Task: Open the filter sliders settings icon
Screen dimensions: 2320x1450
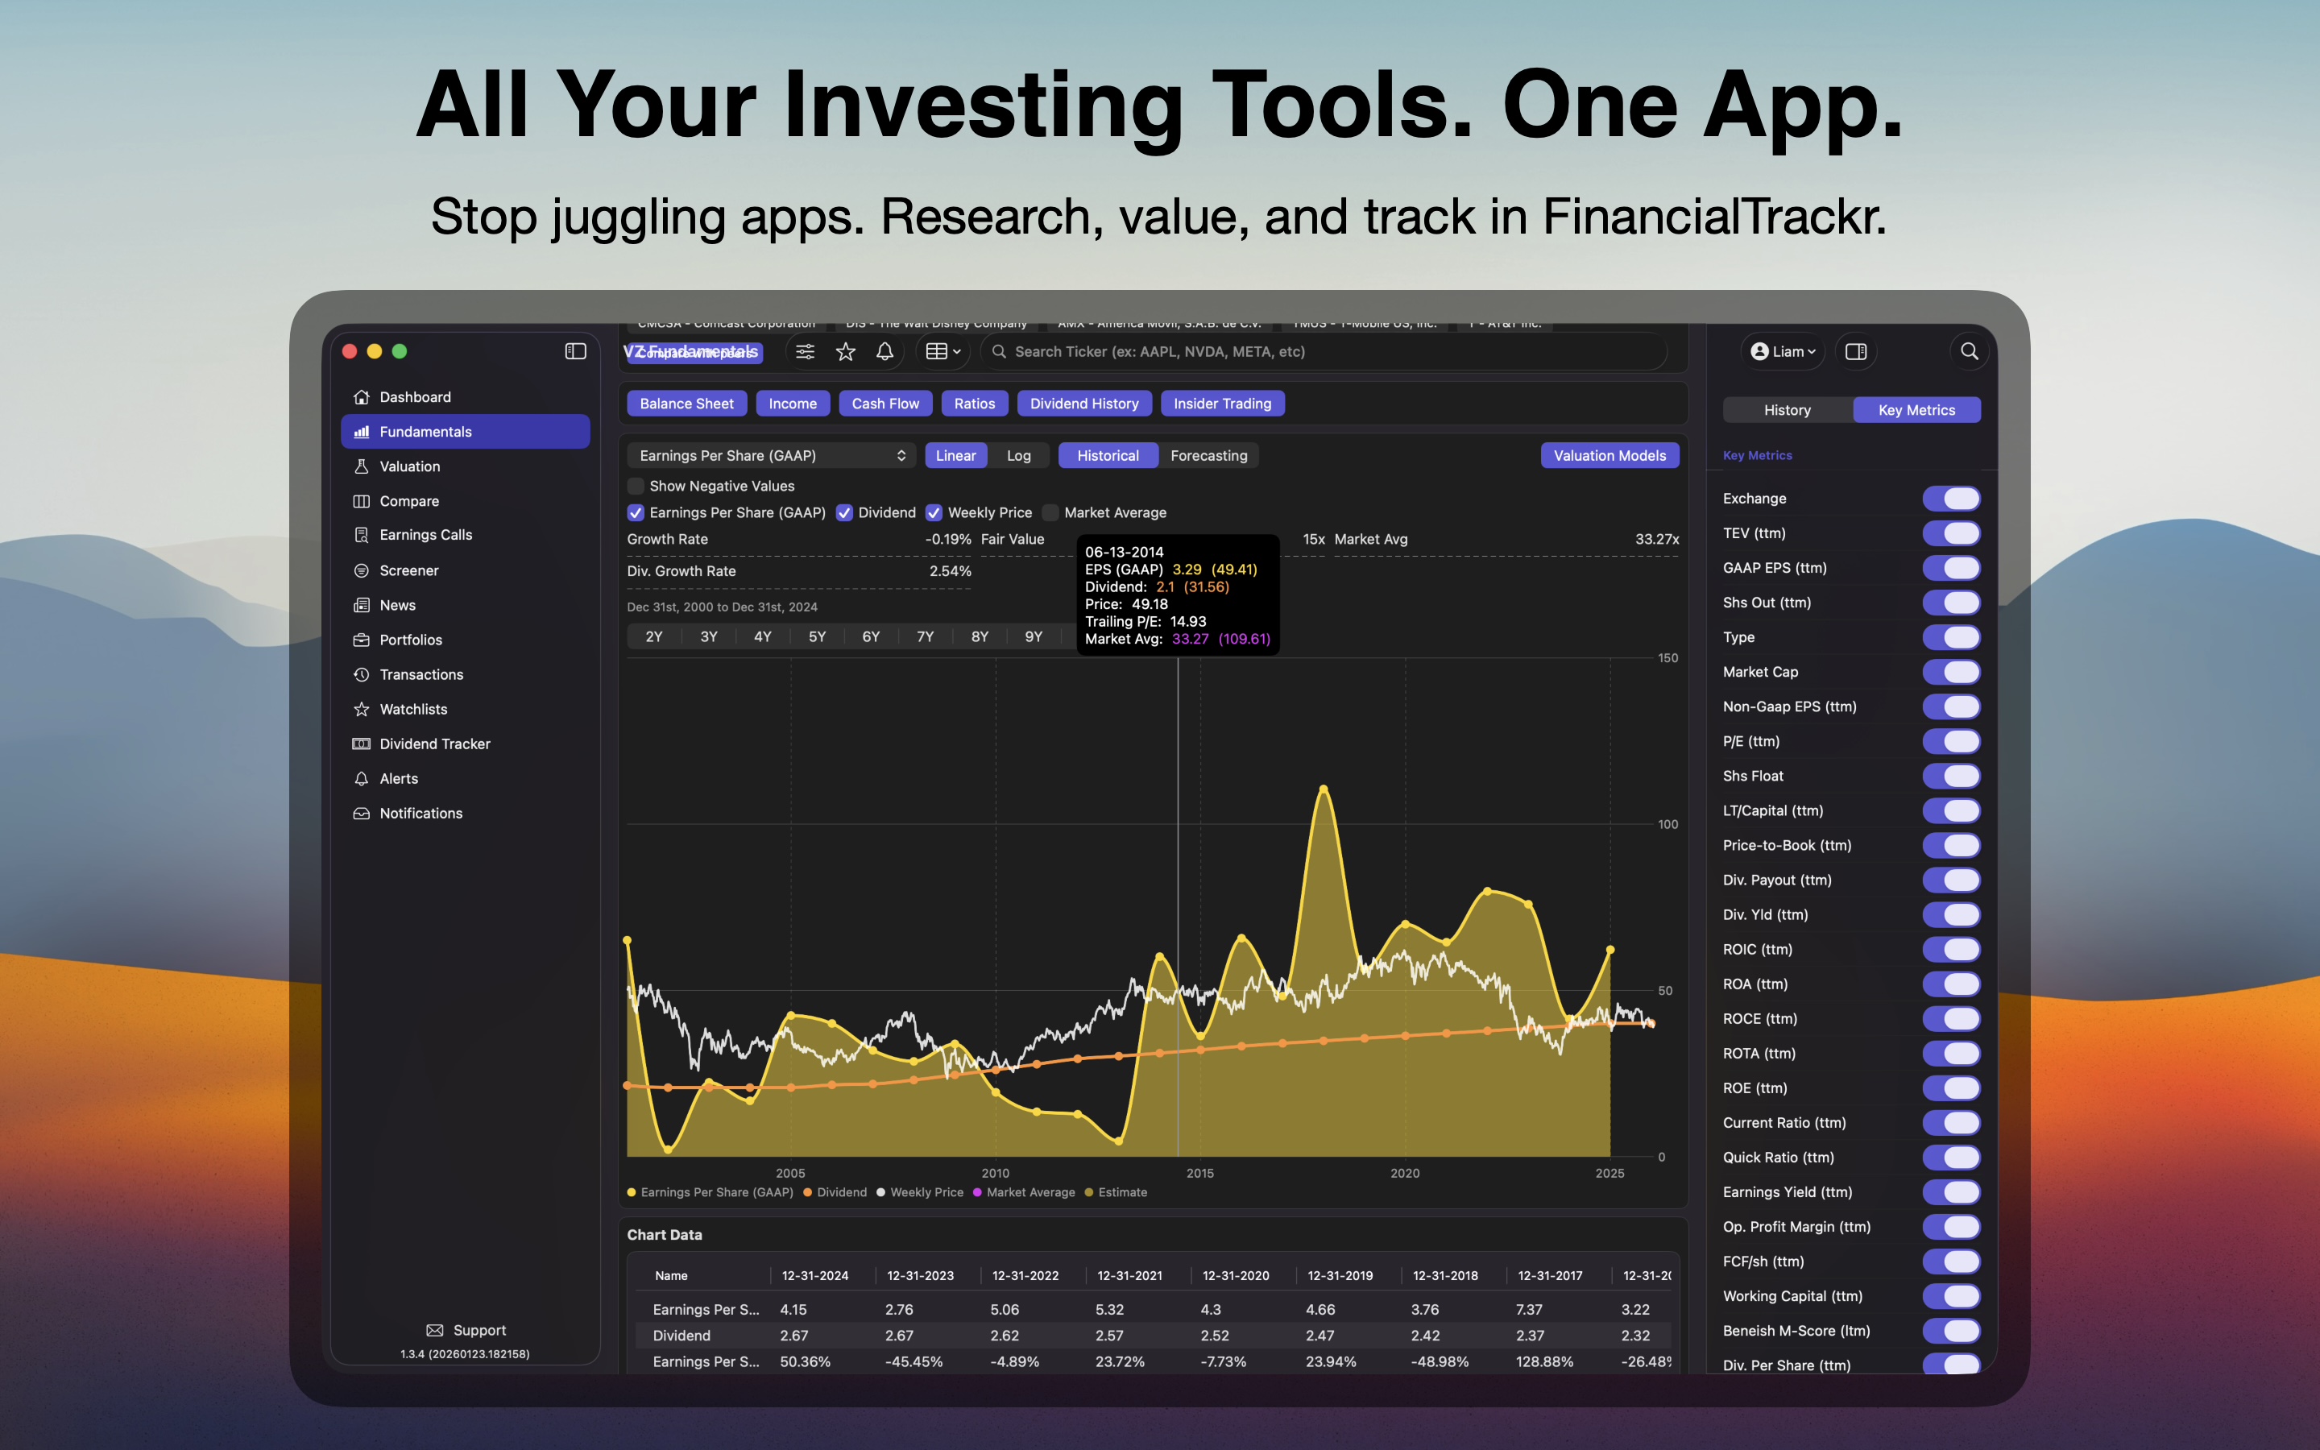Action: click(806, 352)
